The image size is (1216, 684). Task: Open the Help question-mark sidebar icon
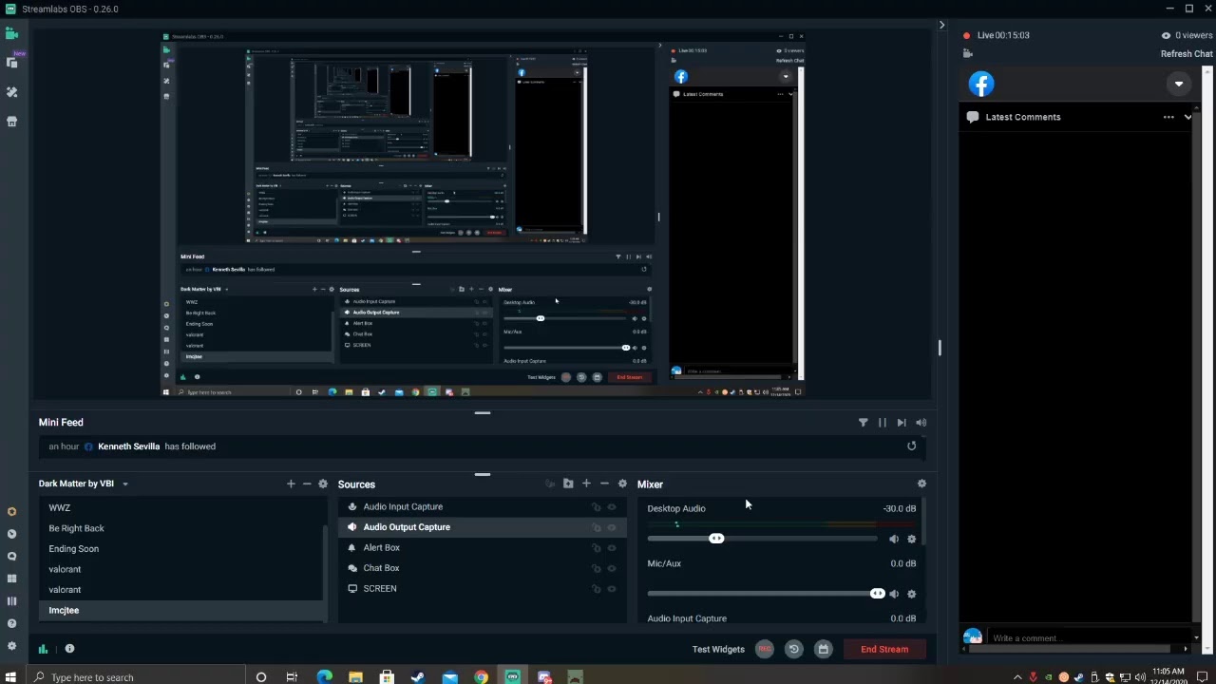11,623
